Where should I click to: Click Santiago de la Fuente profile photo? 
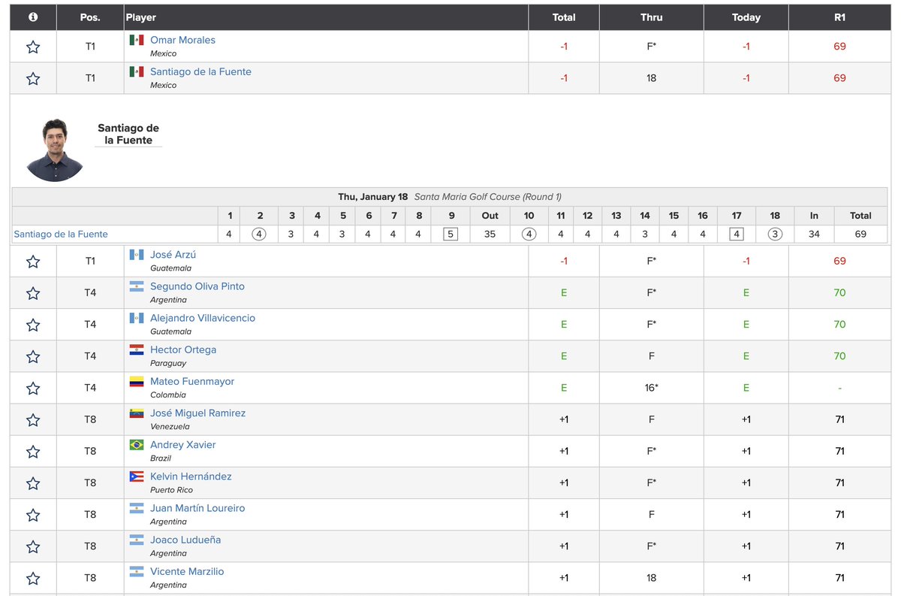click(54, 150)
